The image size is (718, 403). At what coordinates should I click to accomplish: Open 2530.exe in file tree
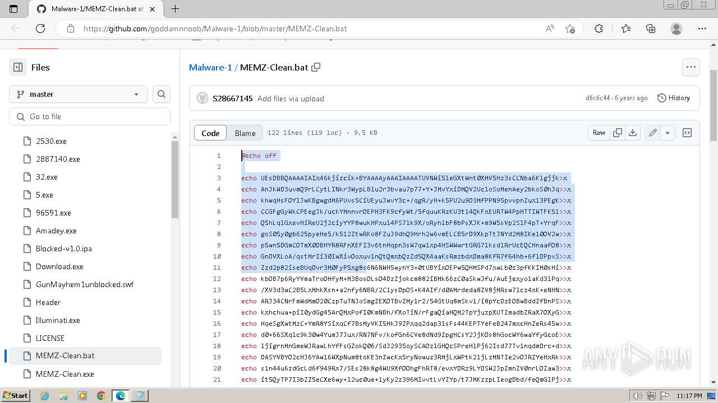click(51, 141)
